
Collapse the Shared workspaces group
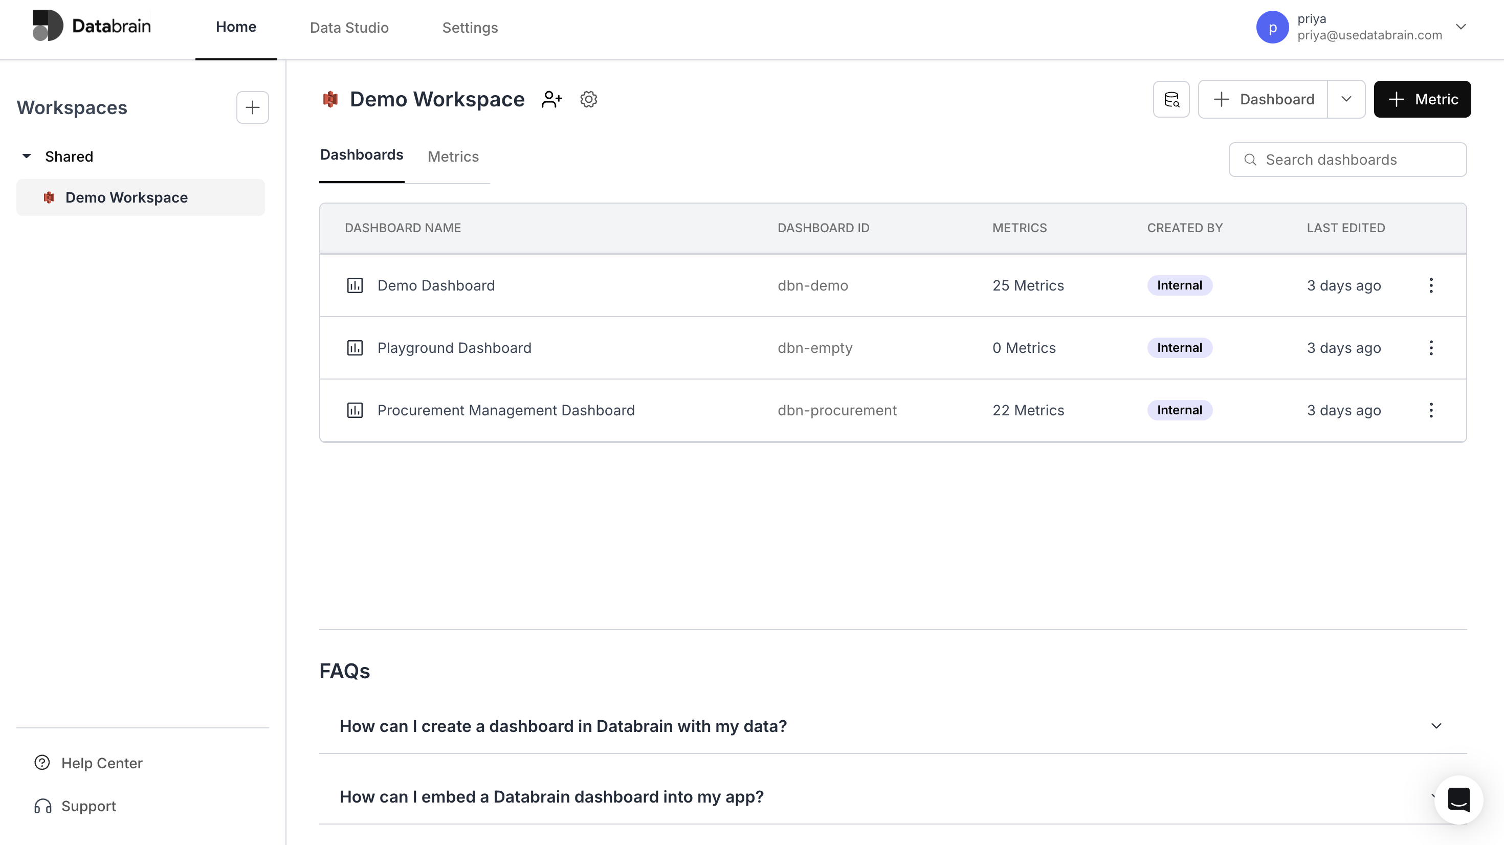pyautogui.click(x=26, y=157)
